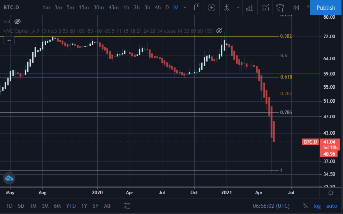
Task: Select the 3m timeframe
Action: point(58,8)
